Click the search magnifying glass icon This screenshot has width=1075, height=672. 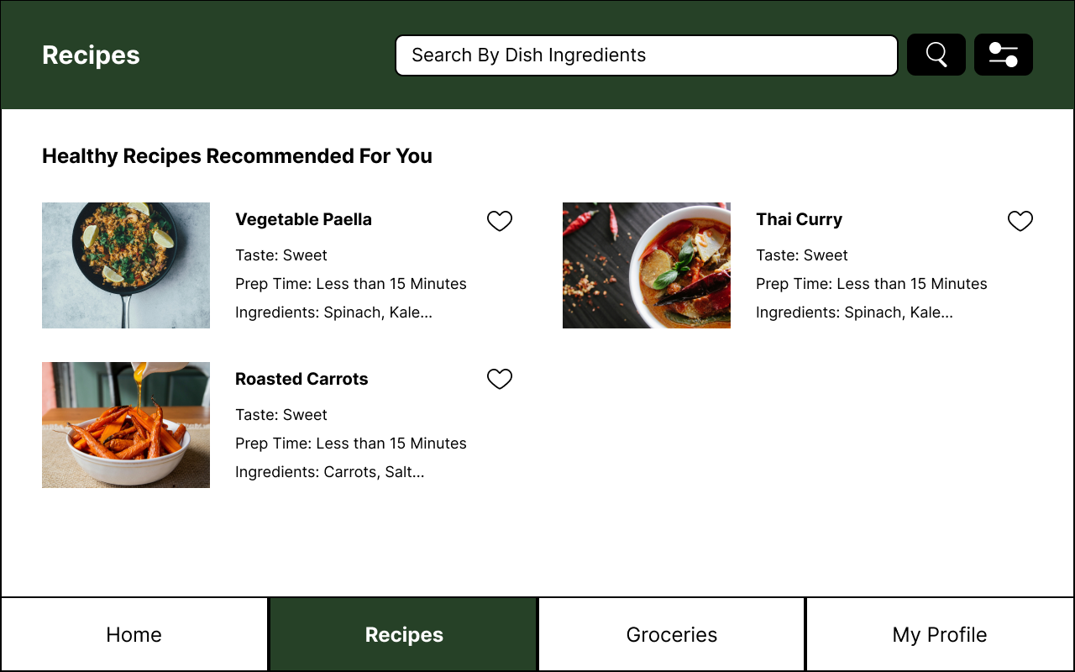coord(936,55)
